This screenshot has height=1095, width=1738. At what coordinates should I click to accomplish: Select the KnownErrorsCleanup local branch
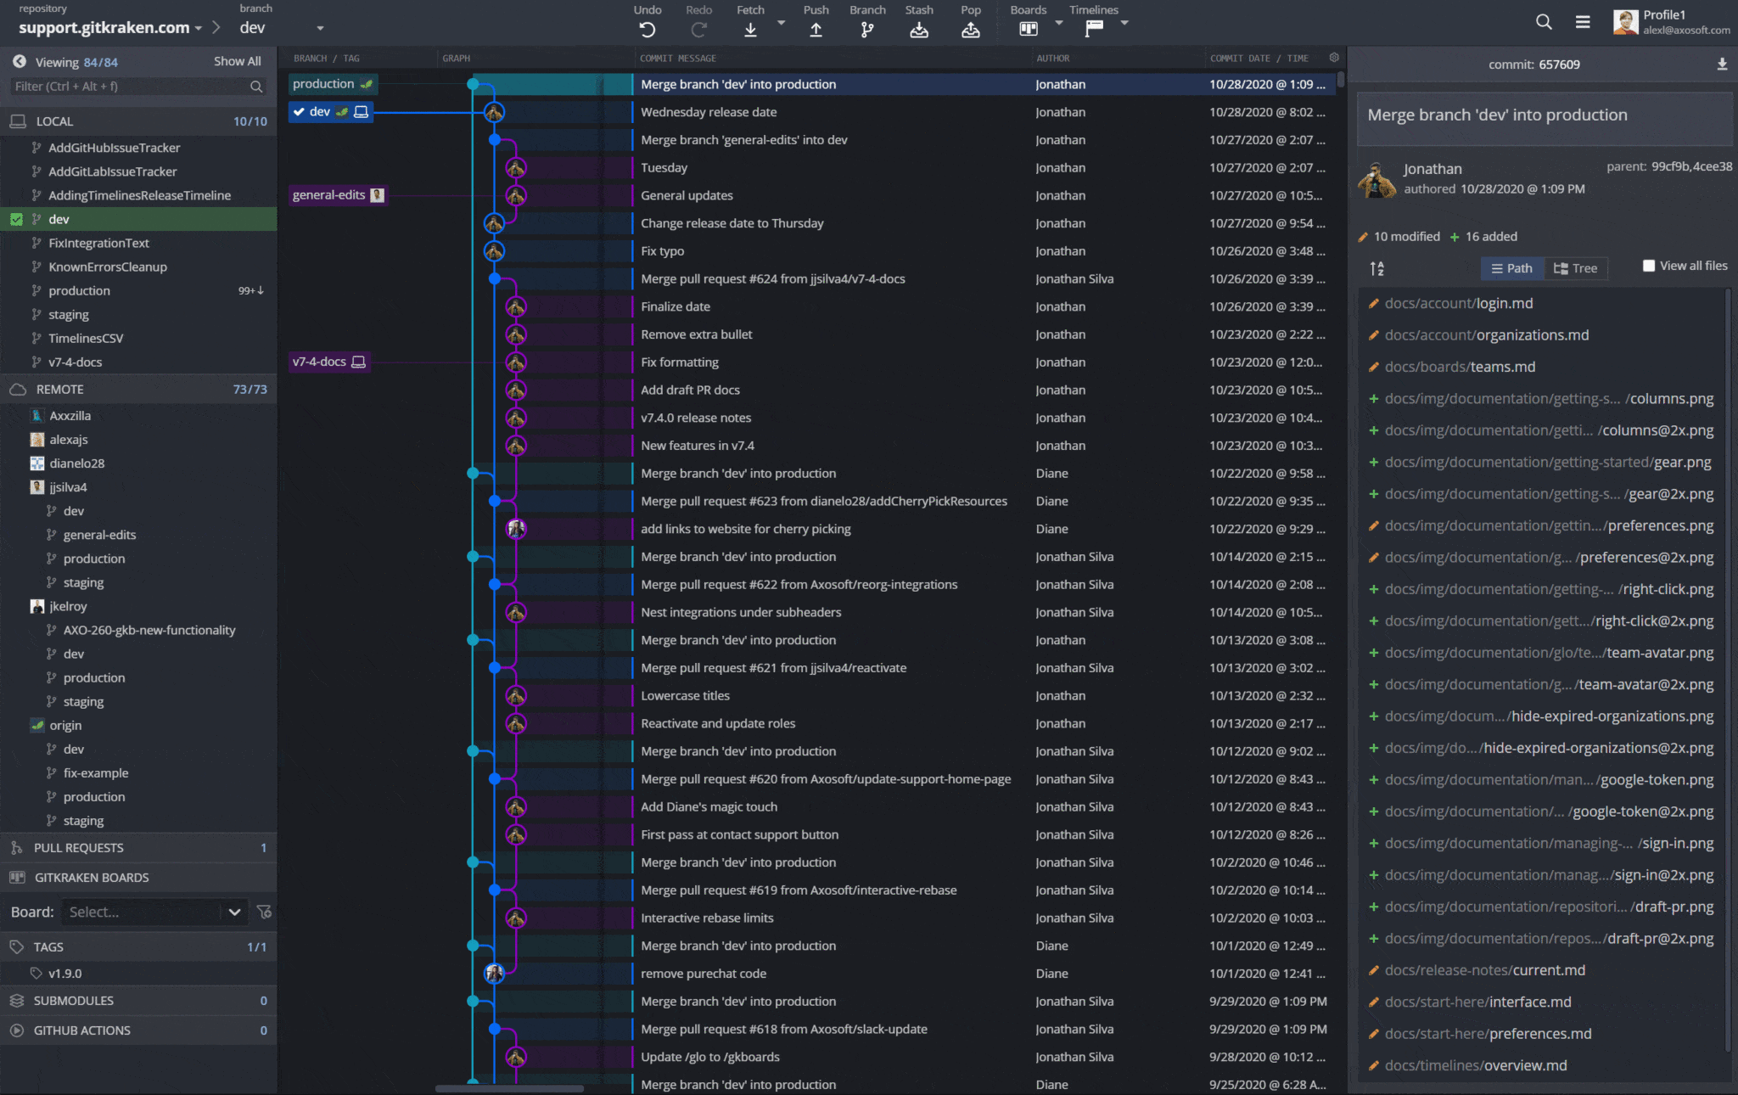tap(138, 267)
